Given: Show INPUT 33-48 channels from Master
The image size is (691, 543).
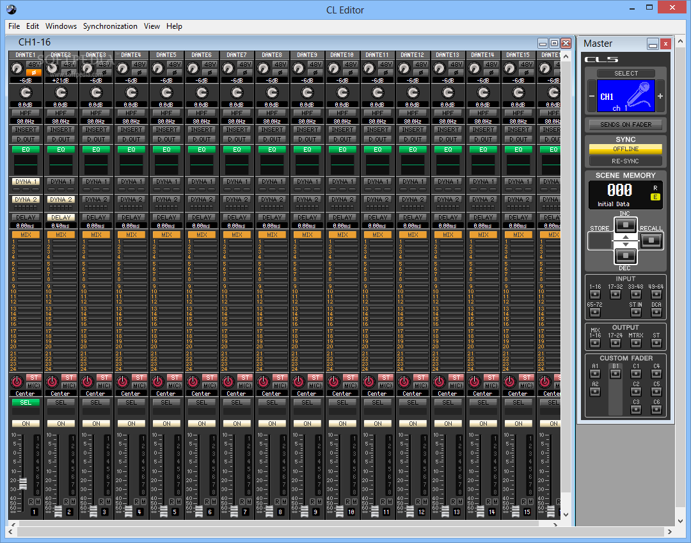Looking at the screenshot, I should [x=635, y=294].
